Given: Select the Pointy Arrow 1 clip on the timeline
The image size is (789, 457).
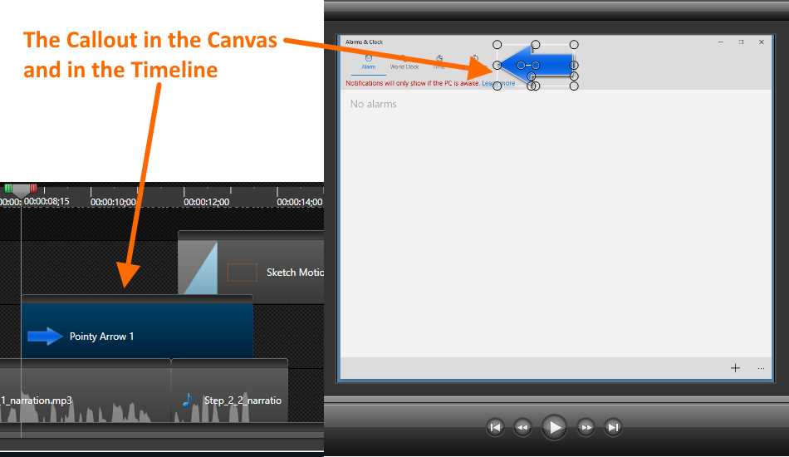Looking at the screenshot, I should (137, 327).
